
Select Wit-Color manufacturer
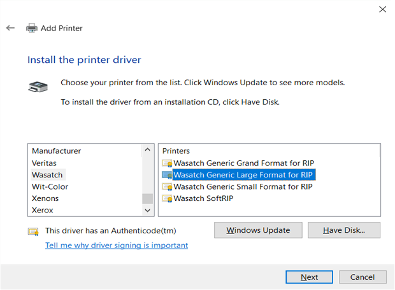point(50,187)
